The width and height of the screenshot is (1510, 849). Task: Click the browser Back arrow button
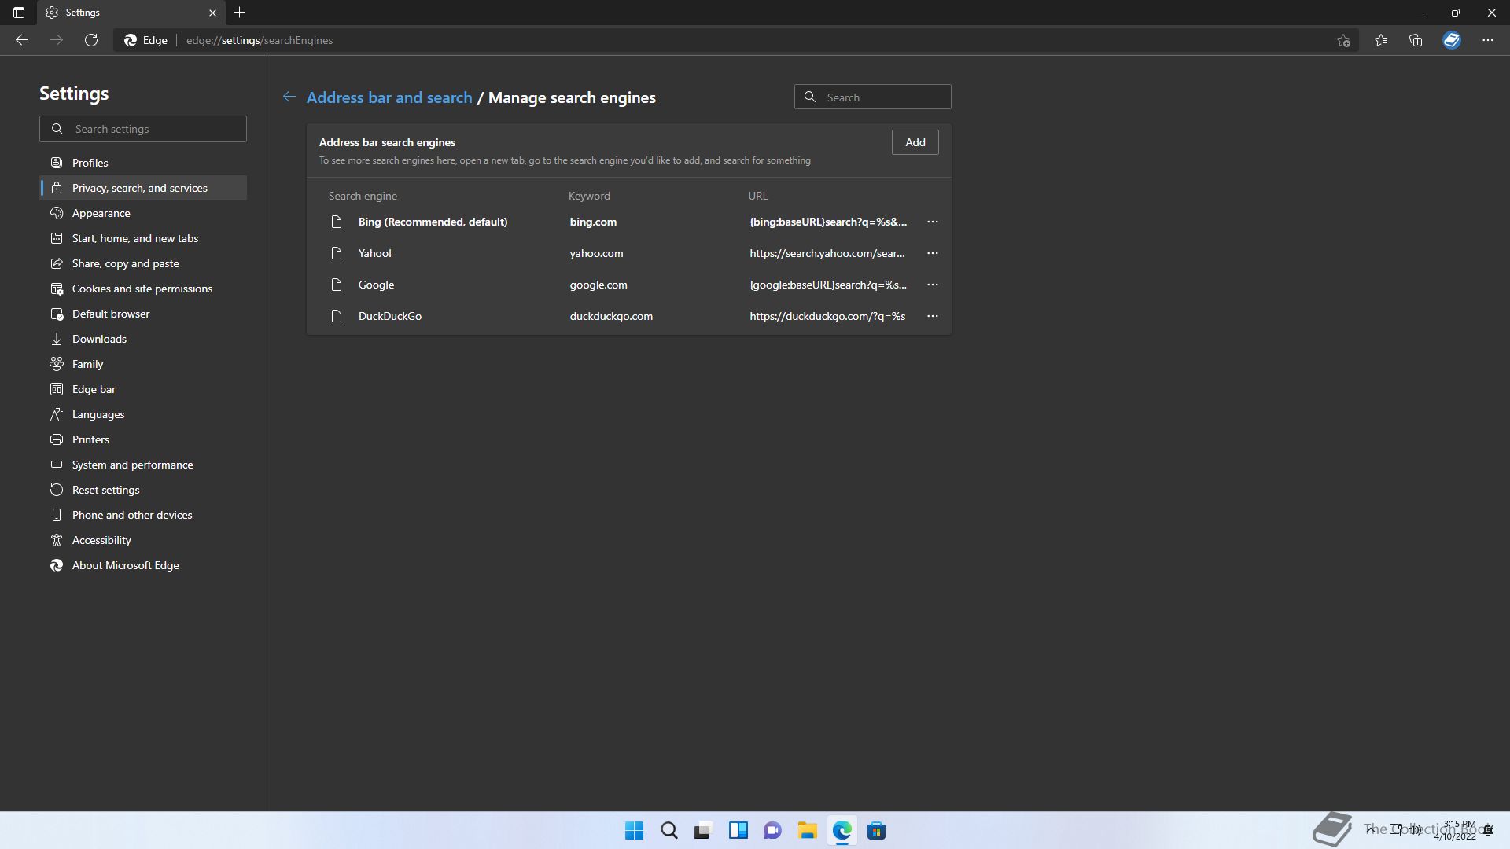coord(22,40)
